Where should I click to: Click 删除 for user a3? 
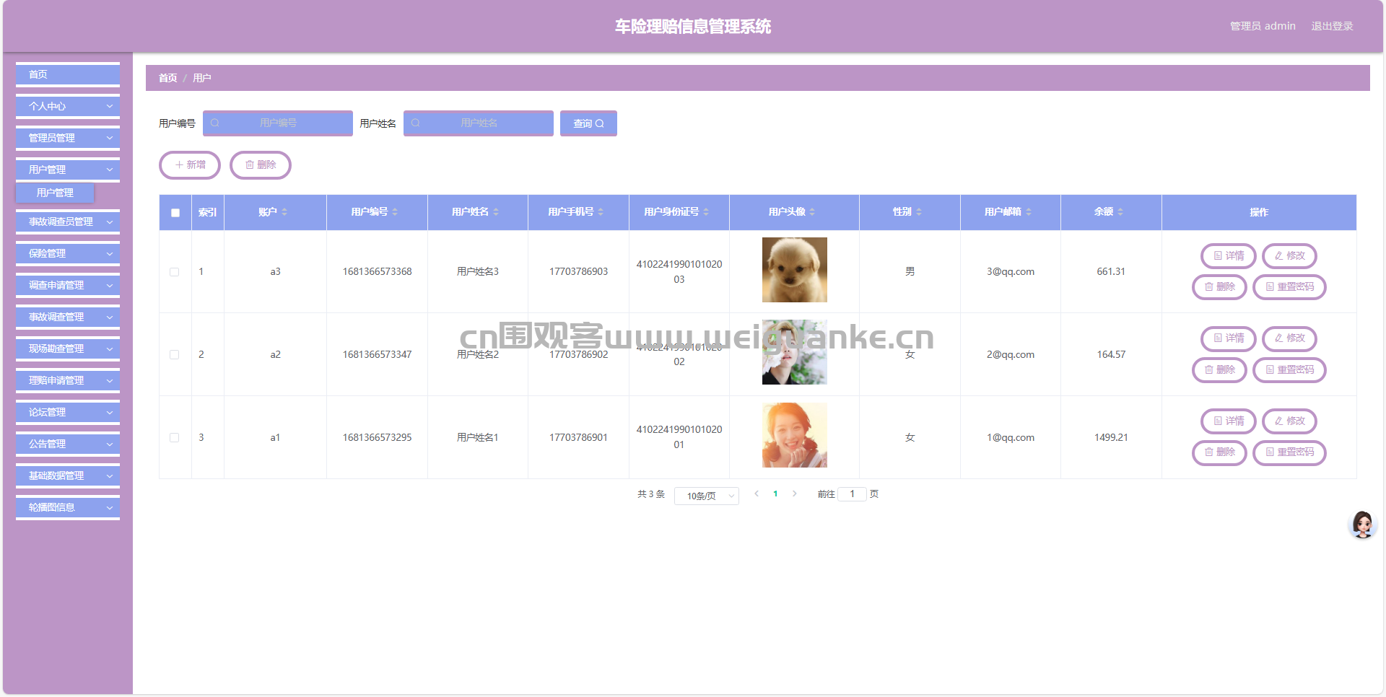click(1219, 287)
